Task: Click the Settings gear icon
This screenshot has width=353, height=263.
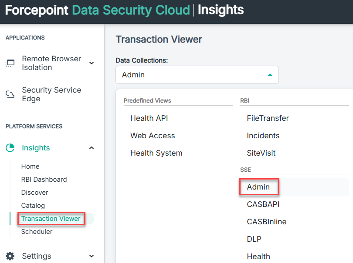Action: point(10,256)
